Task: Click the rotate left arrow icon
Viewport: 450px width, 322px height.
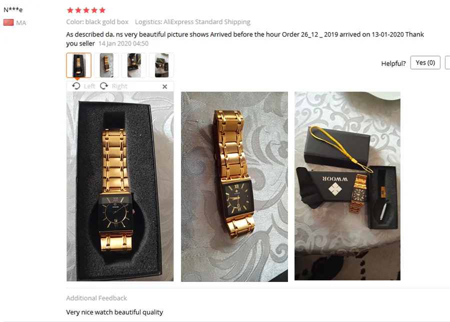Action: tap(76, 86)
